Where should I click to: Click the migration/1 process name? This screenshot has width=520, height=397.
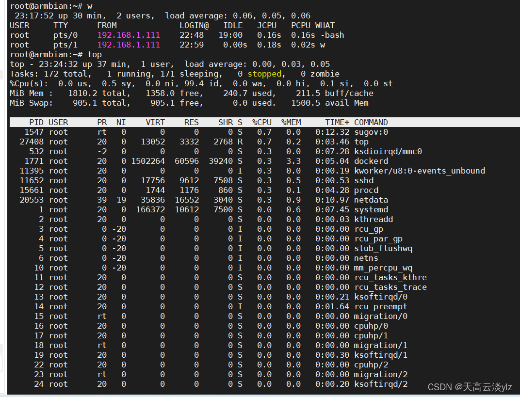click(x=380, y=345)
